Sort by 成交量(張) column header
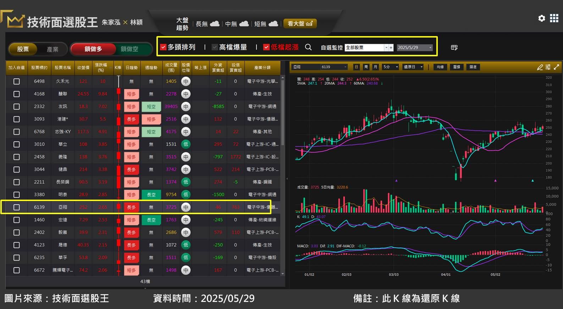This screenshot has height=309, width=563. pyautogui.click(x=171, y=68)
